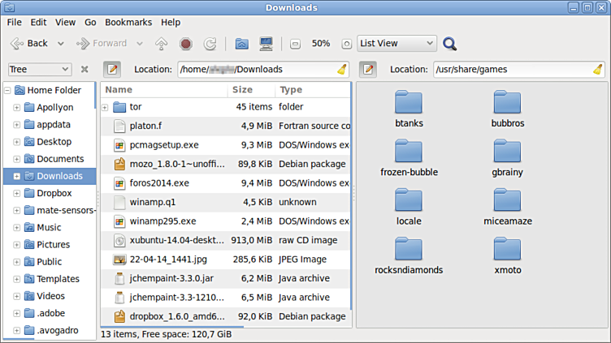This screenshot has width=611, height=343.
Task: Click the Home folder toolbar icon
Action: click(241, 44)
